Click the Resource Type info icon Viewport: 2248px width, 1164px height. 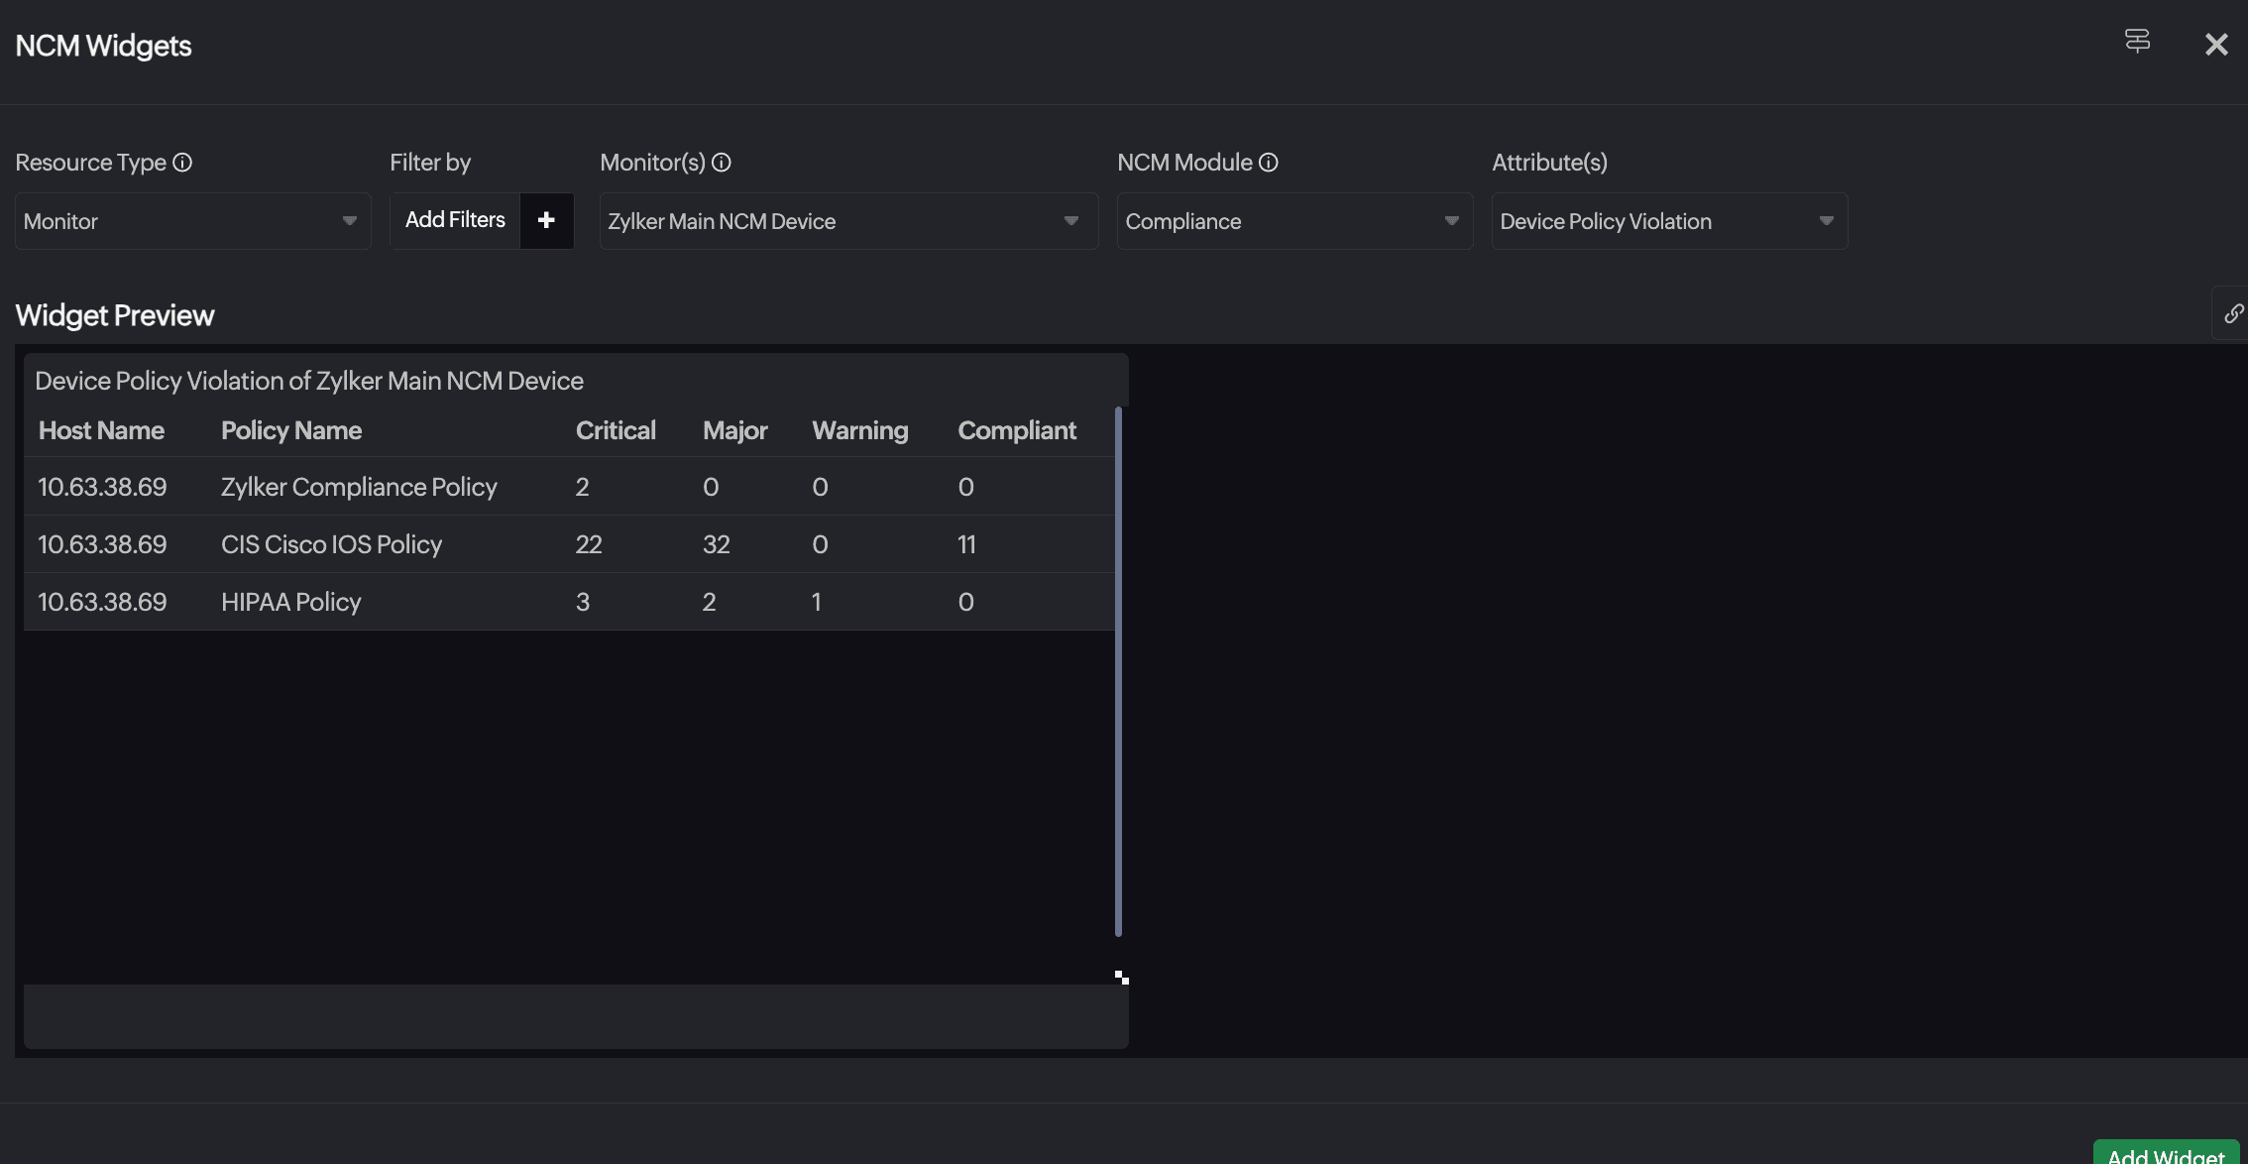pyautogui.click(x=182, y=163)
